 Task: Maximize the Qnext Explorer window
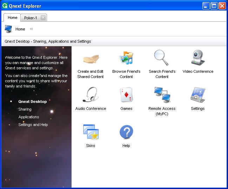(x=214, y=6)
